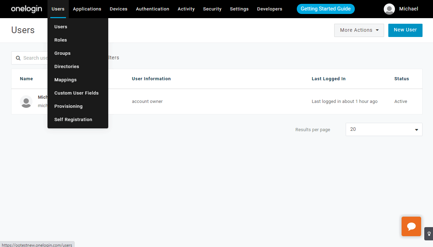Click the search magnifying glass icon
Screen dimensions: 433x247
(x=19, y=58)
